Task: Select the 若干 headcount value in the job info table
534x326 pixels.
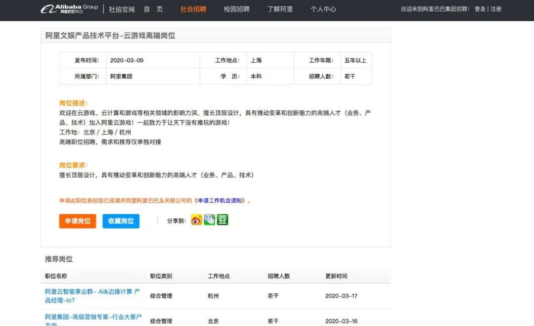Action: pyautogui.click(x=350, y=76)
